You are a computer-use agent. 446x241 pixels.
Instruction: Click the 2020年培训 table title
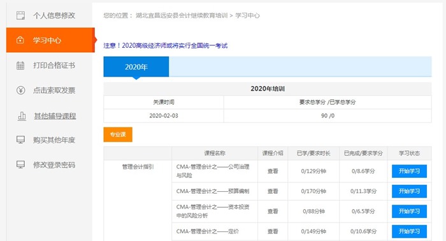click(268, 89)
